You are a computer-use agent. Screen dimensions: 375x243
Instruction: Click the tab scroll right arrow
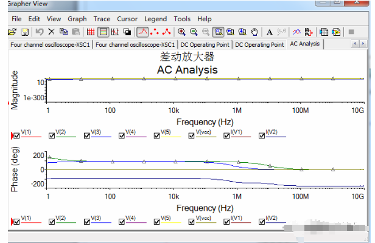[x=363, y=44]
